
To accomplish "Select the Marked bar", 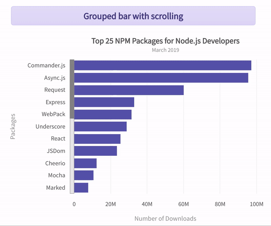I will click(81, 188).
